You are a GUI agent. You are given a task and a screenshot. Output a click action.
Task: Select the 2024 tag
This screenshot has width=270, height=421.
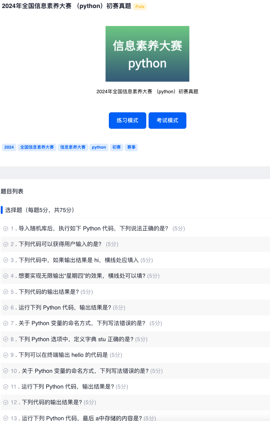9,147
